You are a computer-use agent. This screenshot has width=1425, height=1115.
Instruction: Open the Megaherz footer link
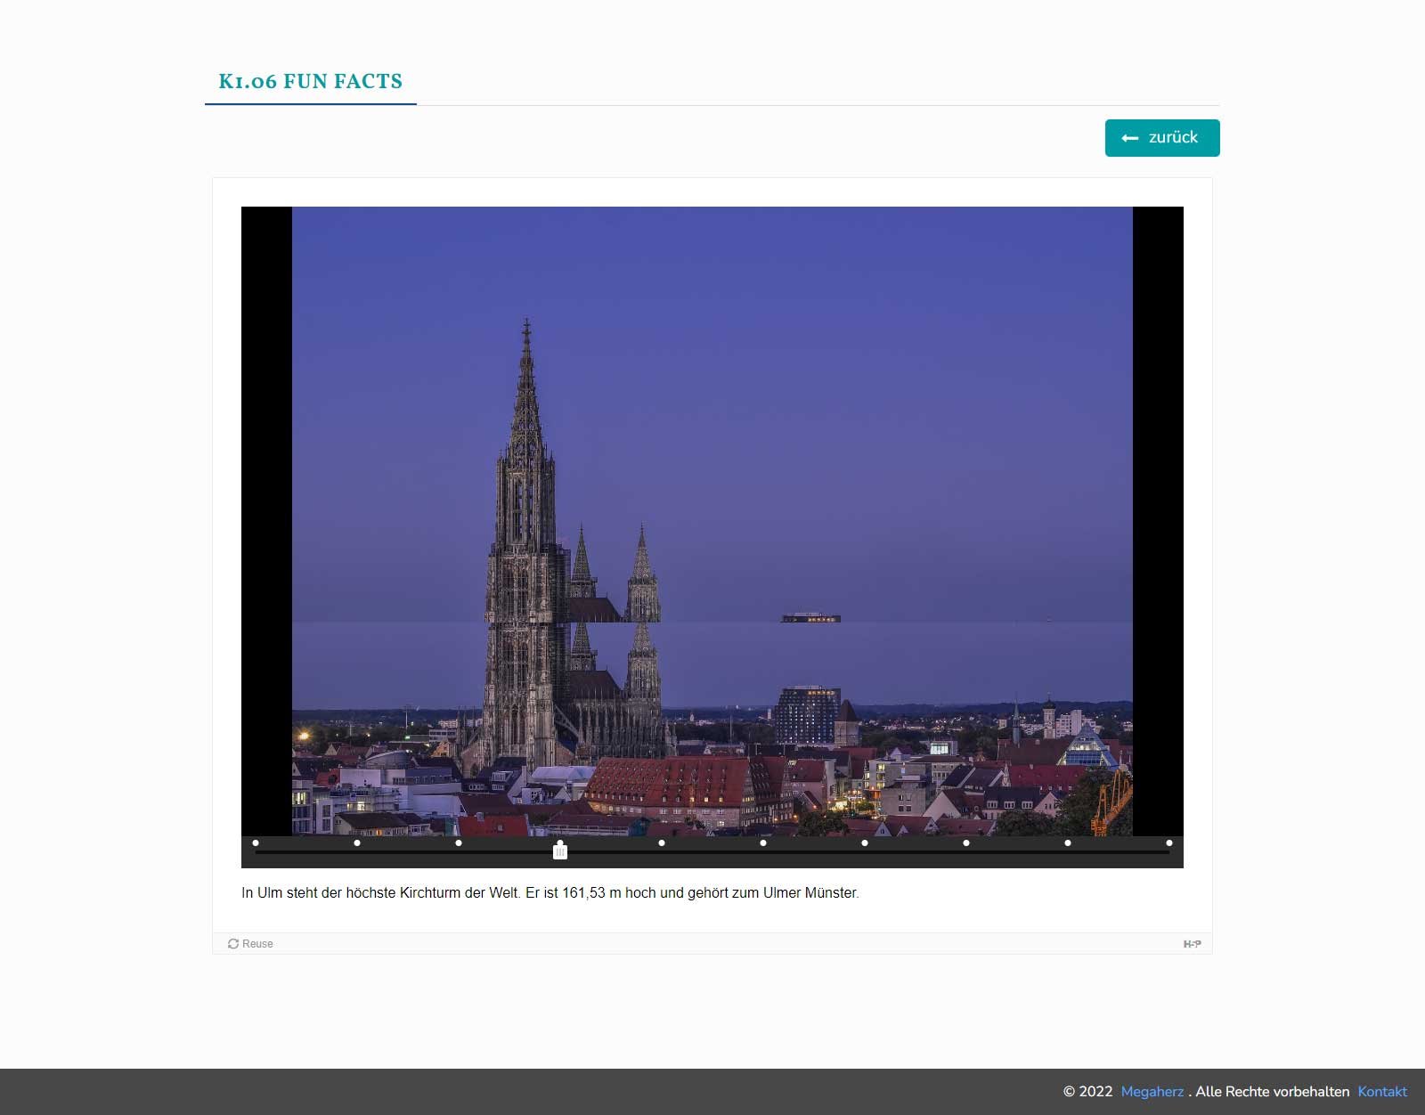(x=1152, y=1092)
